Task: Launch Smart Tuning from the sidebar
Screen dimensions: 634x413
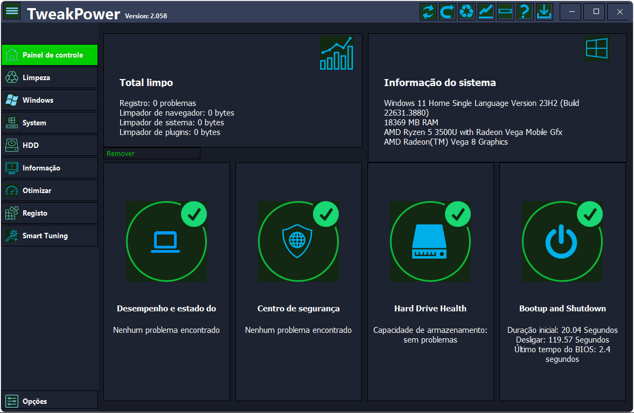Action: (50, 236)
